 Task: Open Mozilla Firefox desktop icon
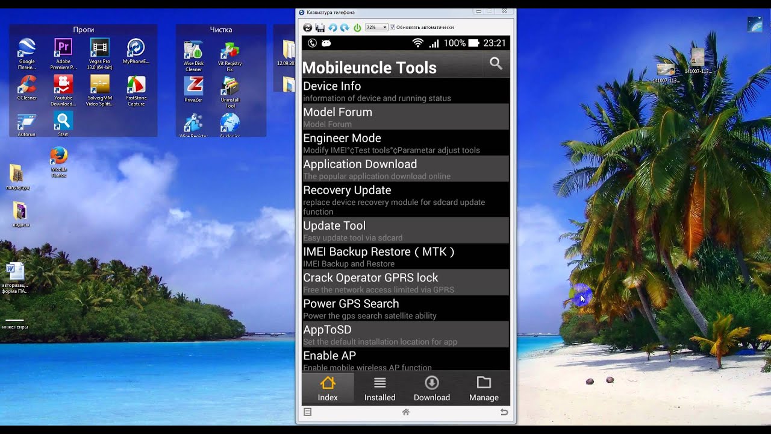(x=58, y=162)
